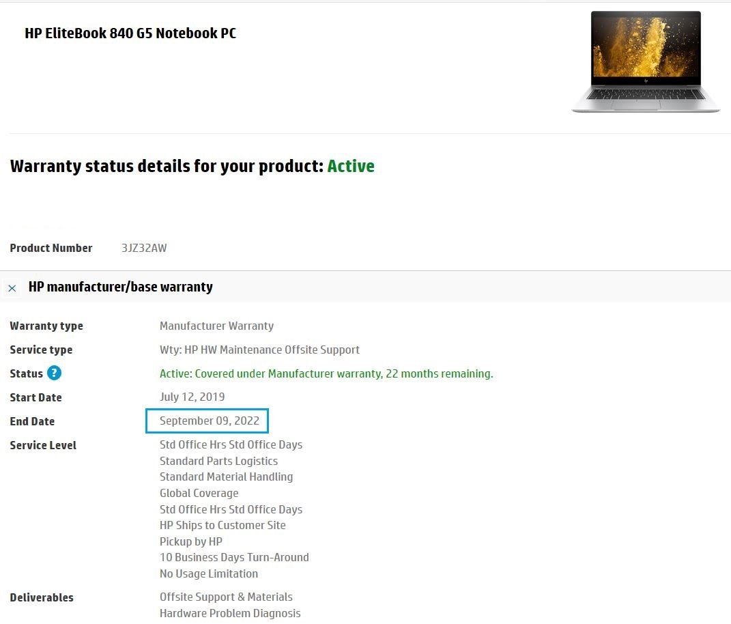
Task: Select Hardware Problem Diagnosis deliverable
Action: tap(230, 613)
